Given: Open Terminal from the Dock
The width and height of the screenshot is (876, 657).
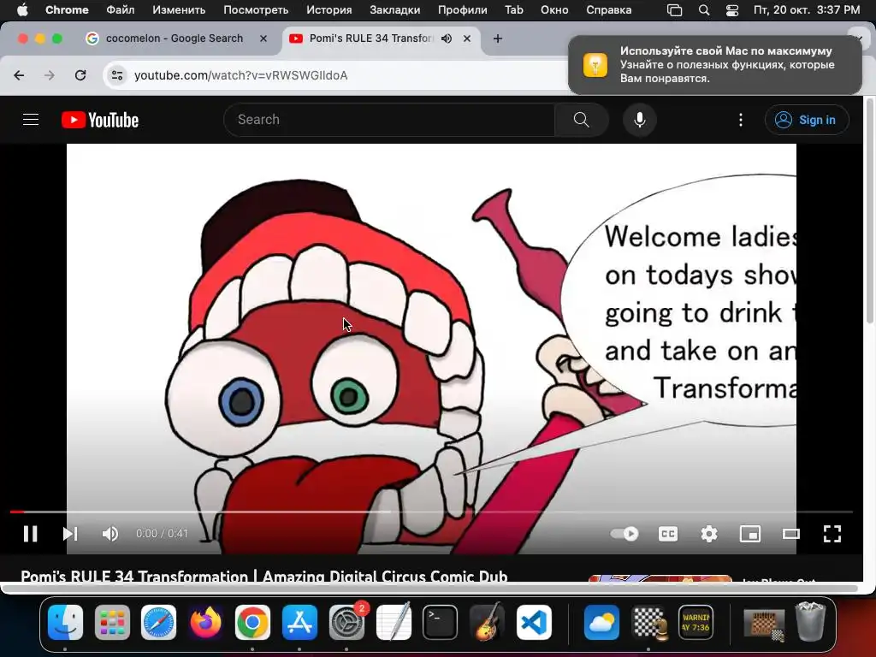Looking at the screenshot, I should [441, 622].
